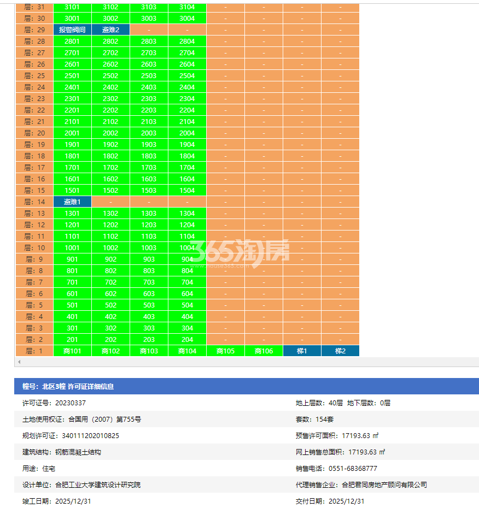Select unit 2603
Viewport: 479px width, 508px height.
149,64
